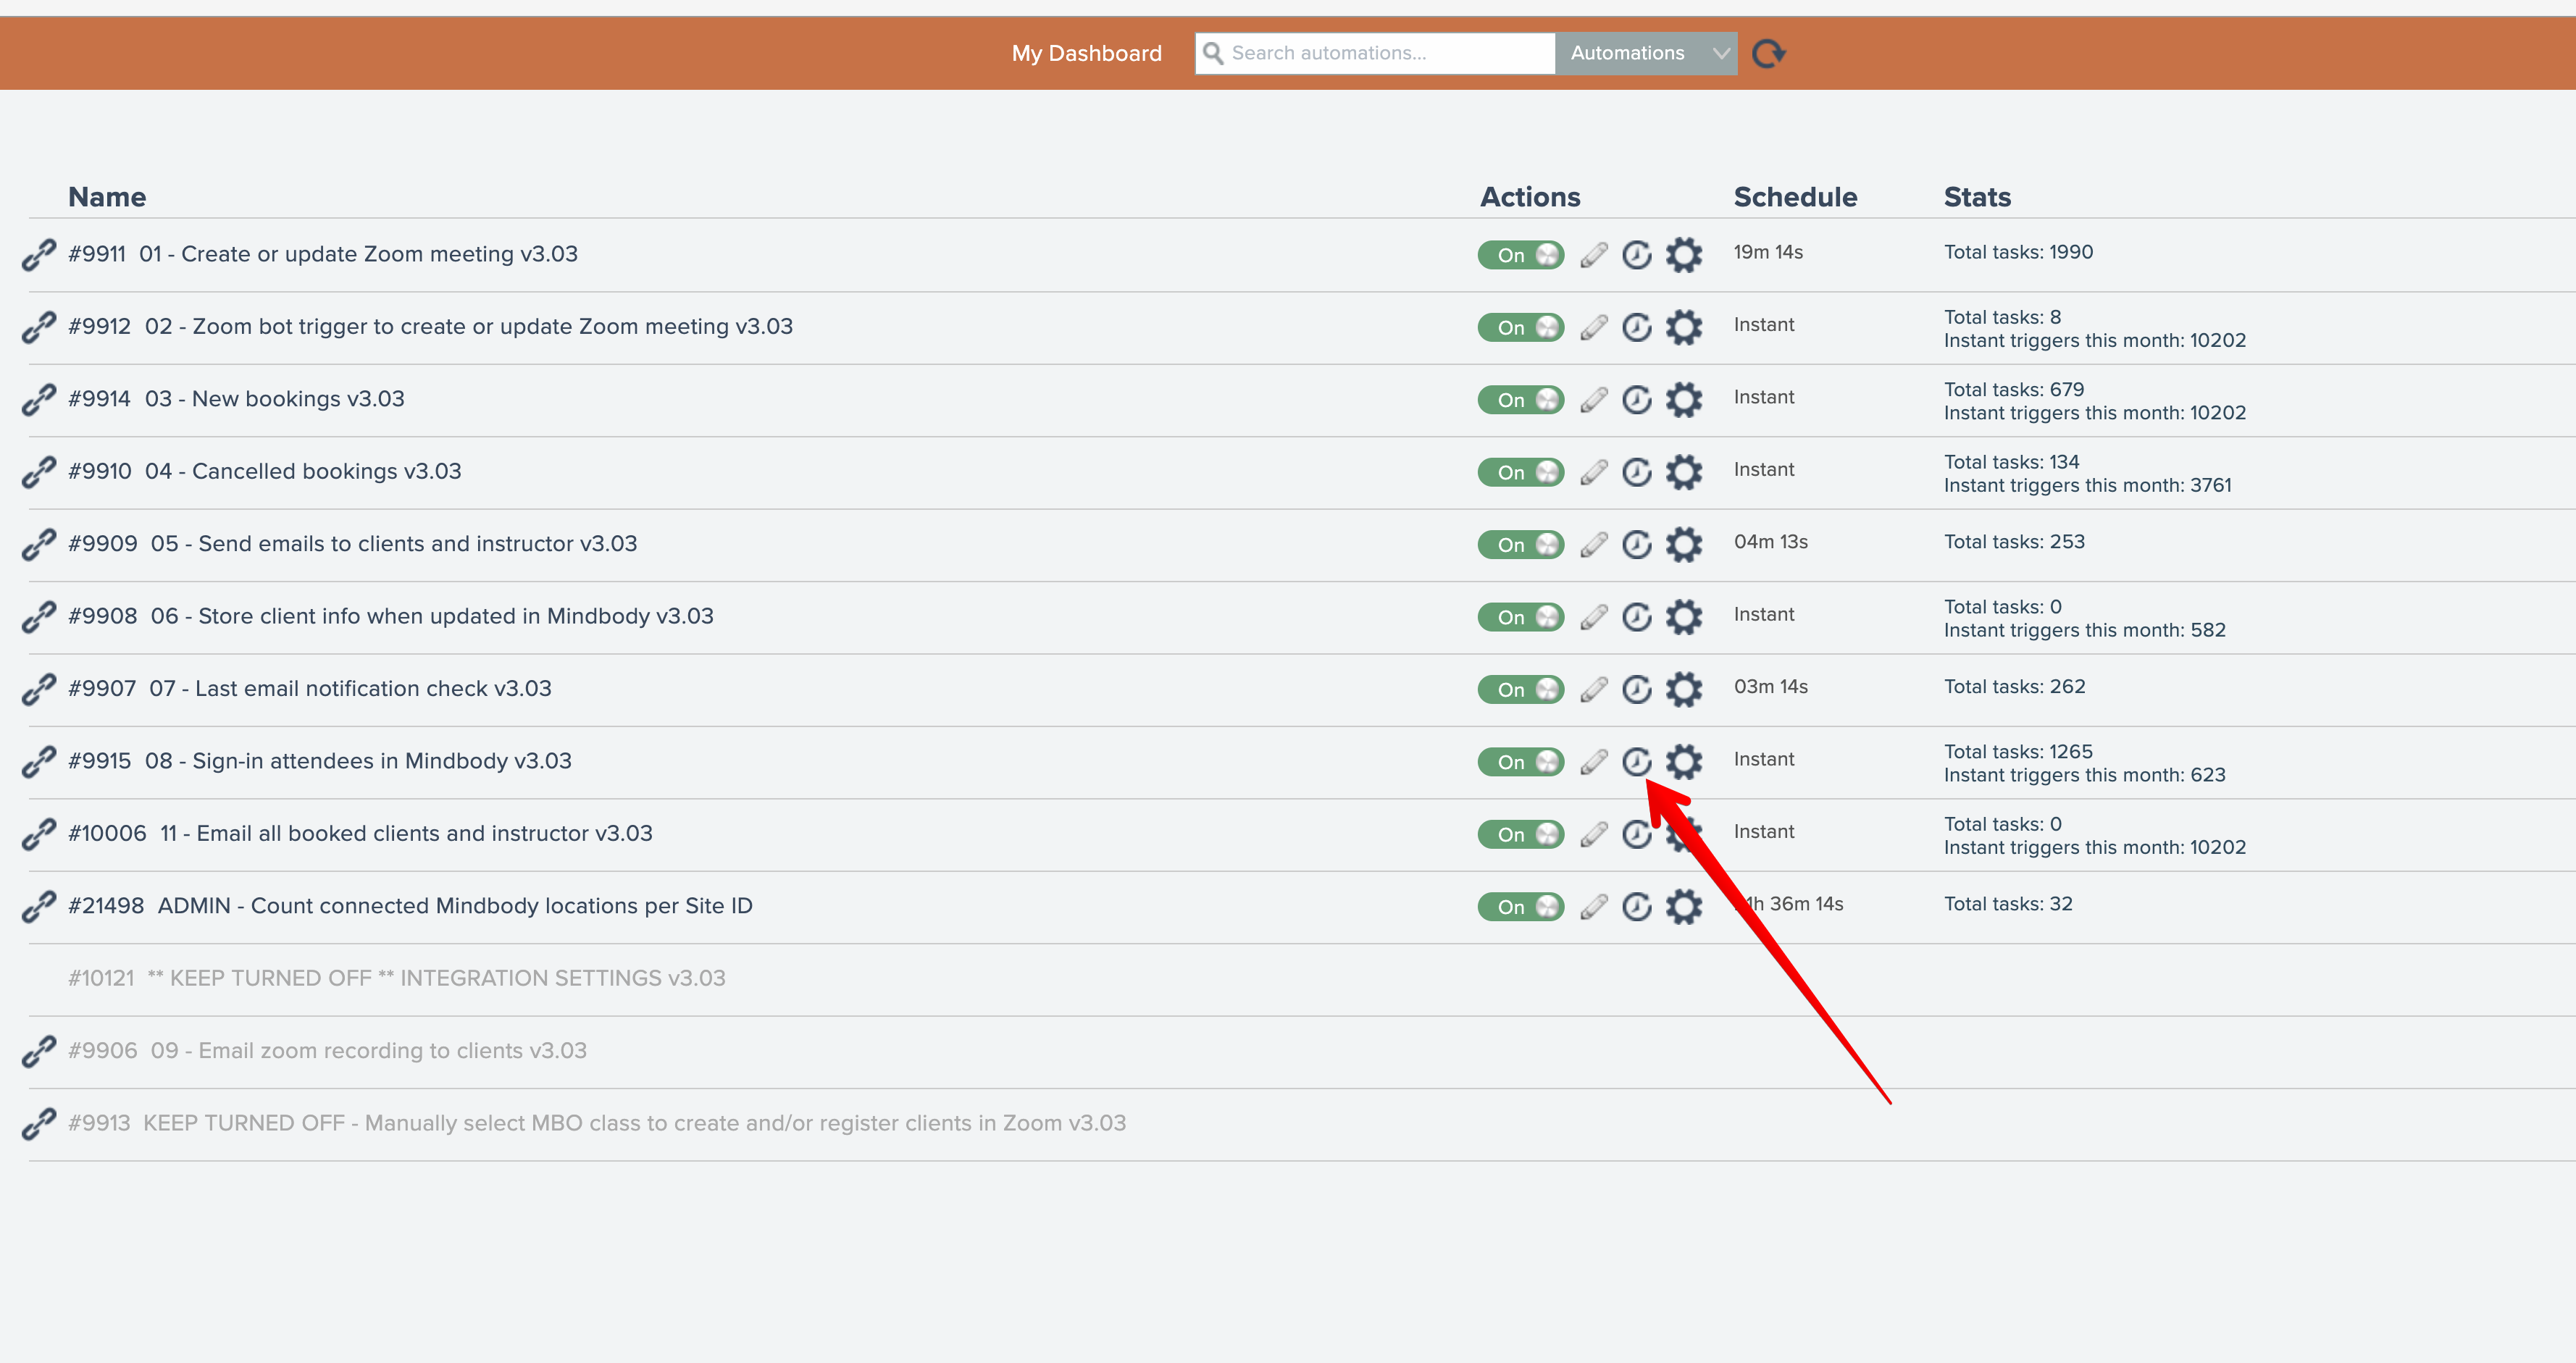
Task: Click link icon beside #9906 Email zoom recording
Action: coord(39,1052)
